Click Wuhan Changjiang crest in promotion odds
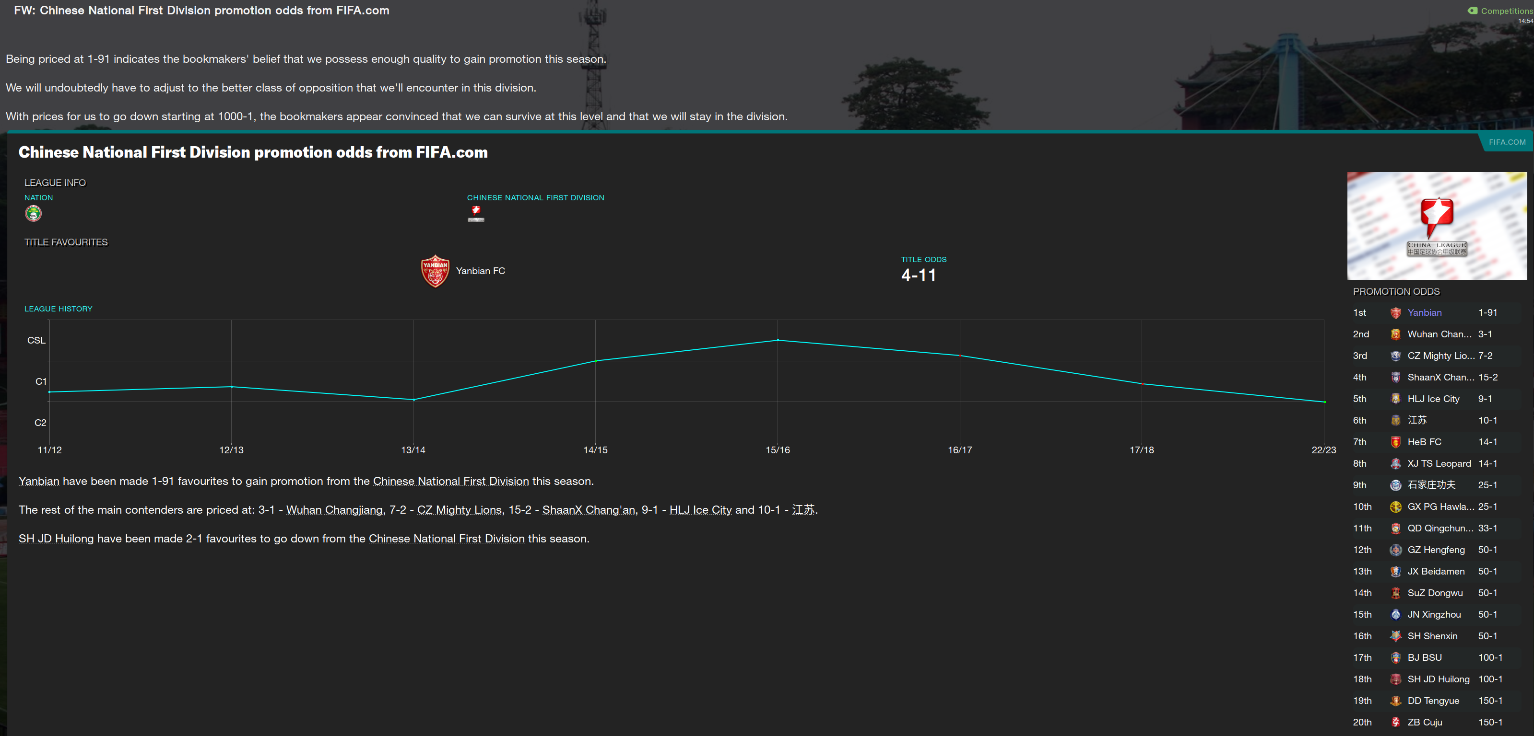1534x736 pixels. 1395,334
